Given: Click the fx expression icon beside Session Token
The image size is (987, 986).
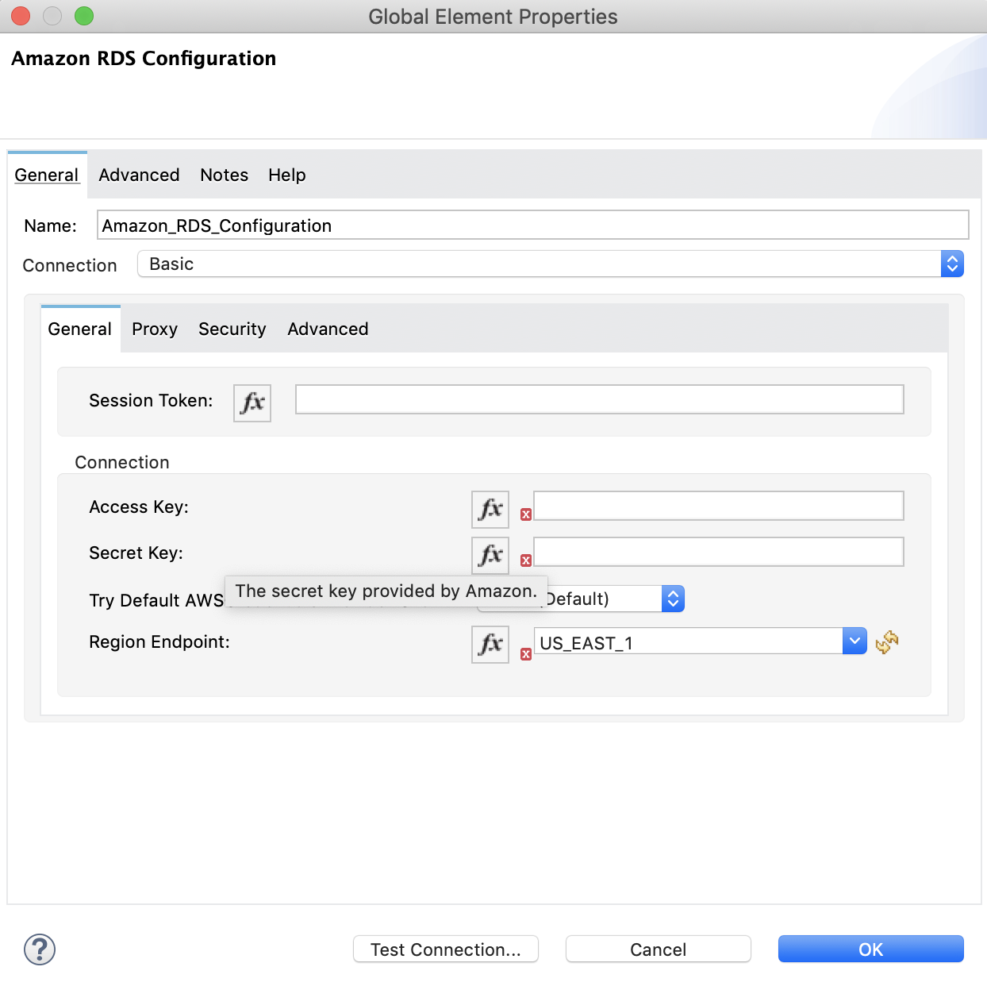Looking at the screenshot, I should [252, 402].
